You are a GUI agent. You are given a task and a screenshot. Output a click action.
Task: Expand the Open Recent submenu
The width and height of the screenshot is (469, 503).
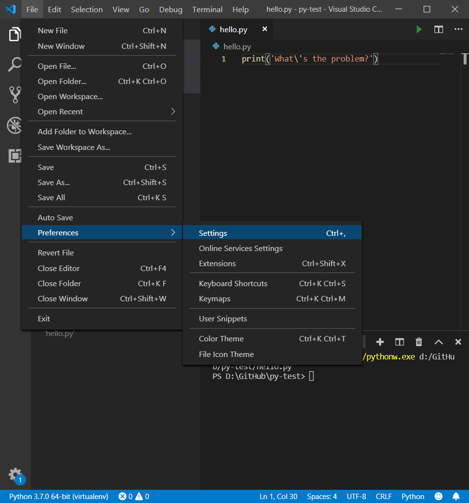coord(102,112)
